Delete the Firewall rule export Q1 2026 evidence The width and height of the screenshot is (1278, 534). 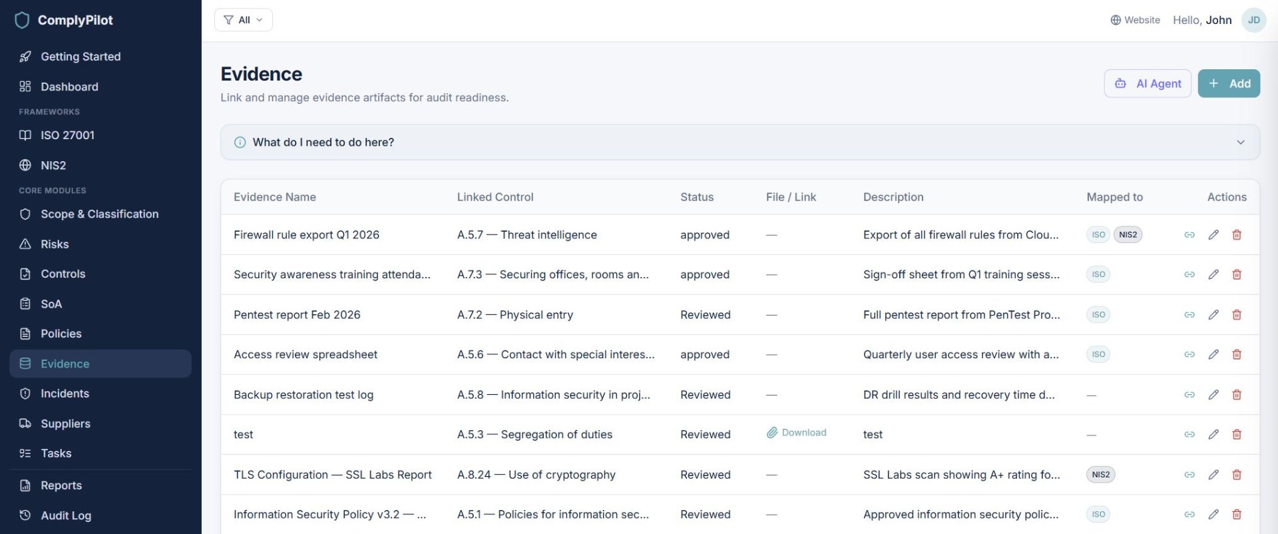click(1237, 235)
